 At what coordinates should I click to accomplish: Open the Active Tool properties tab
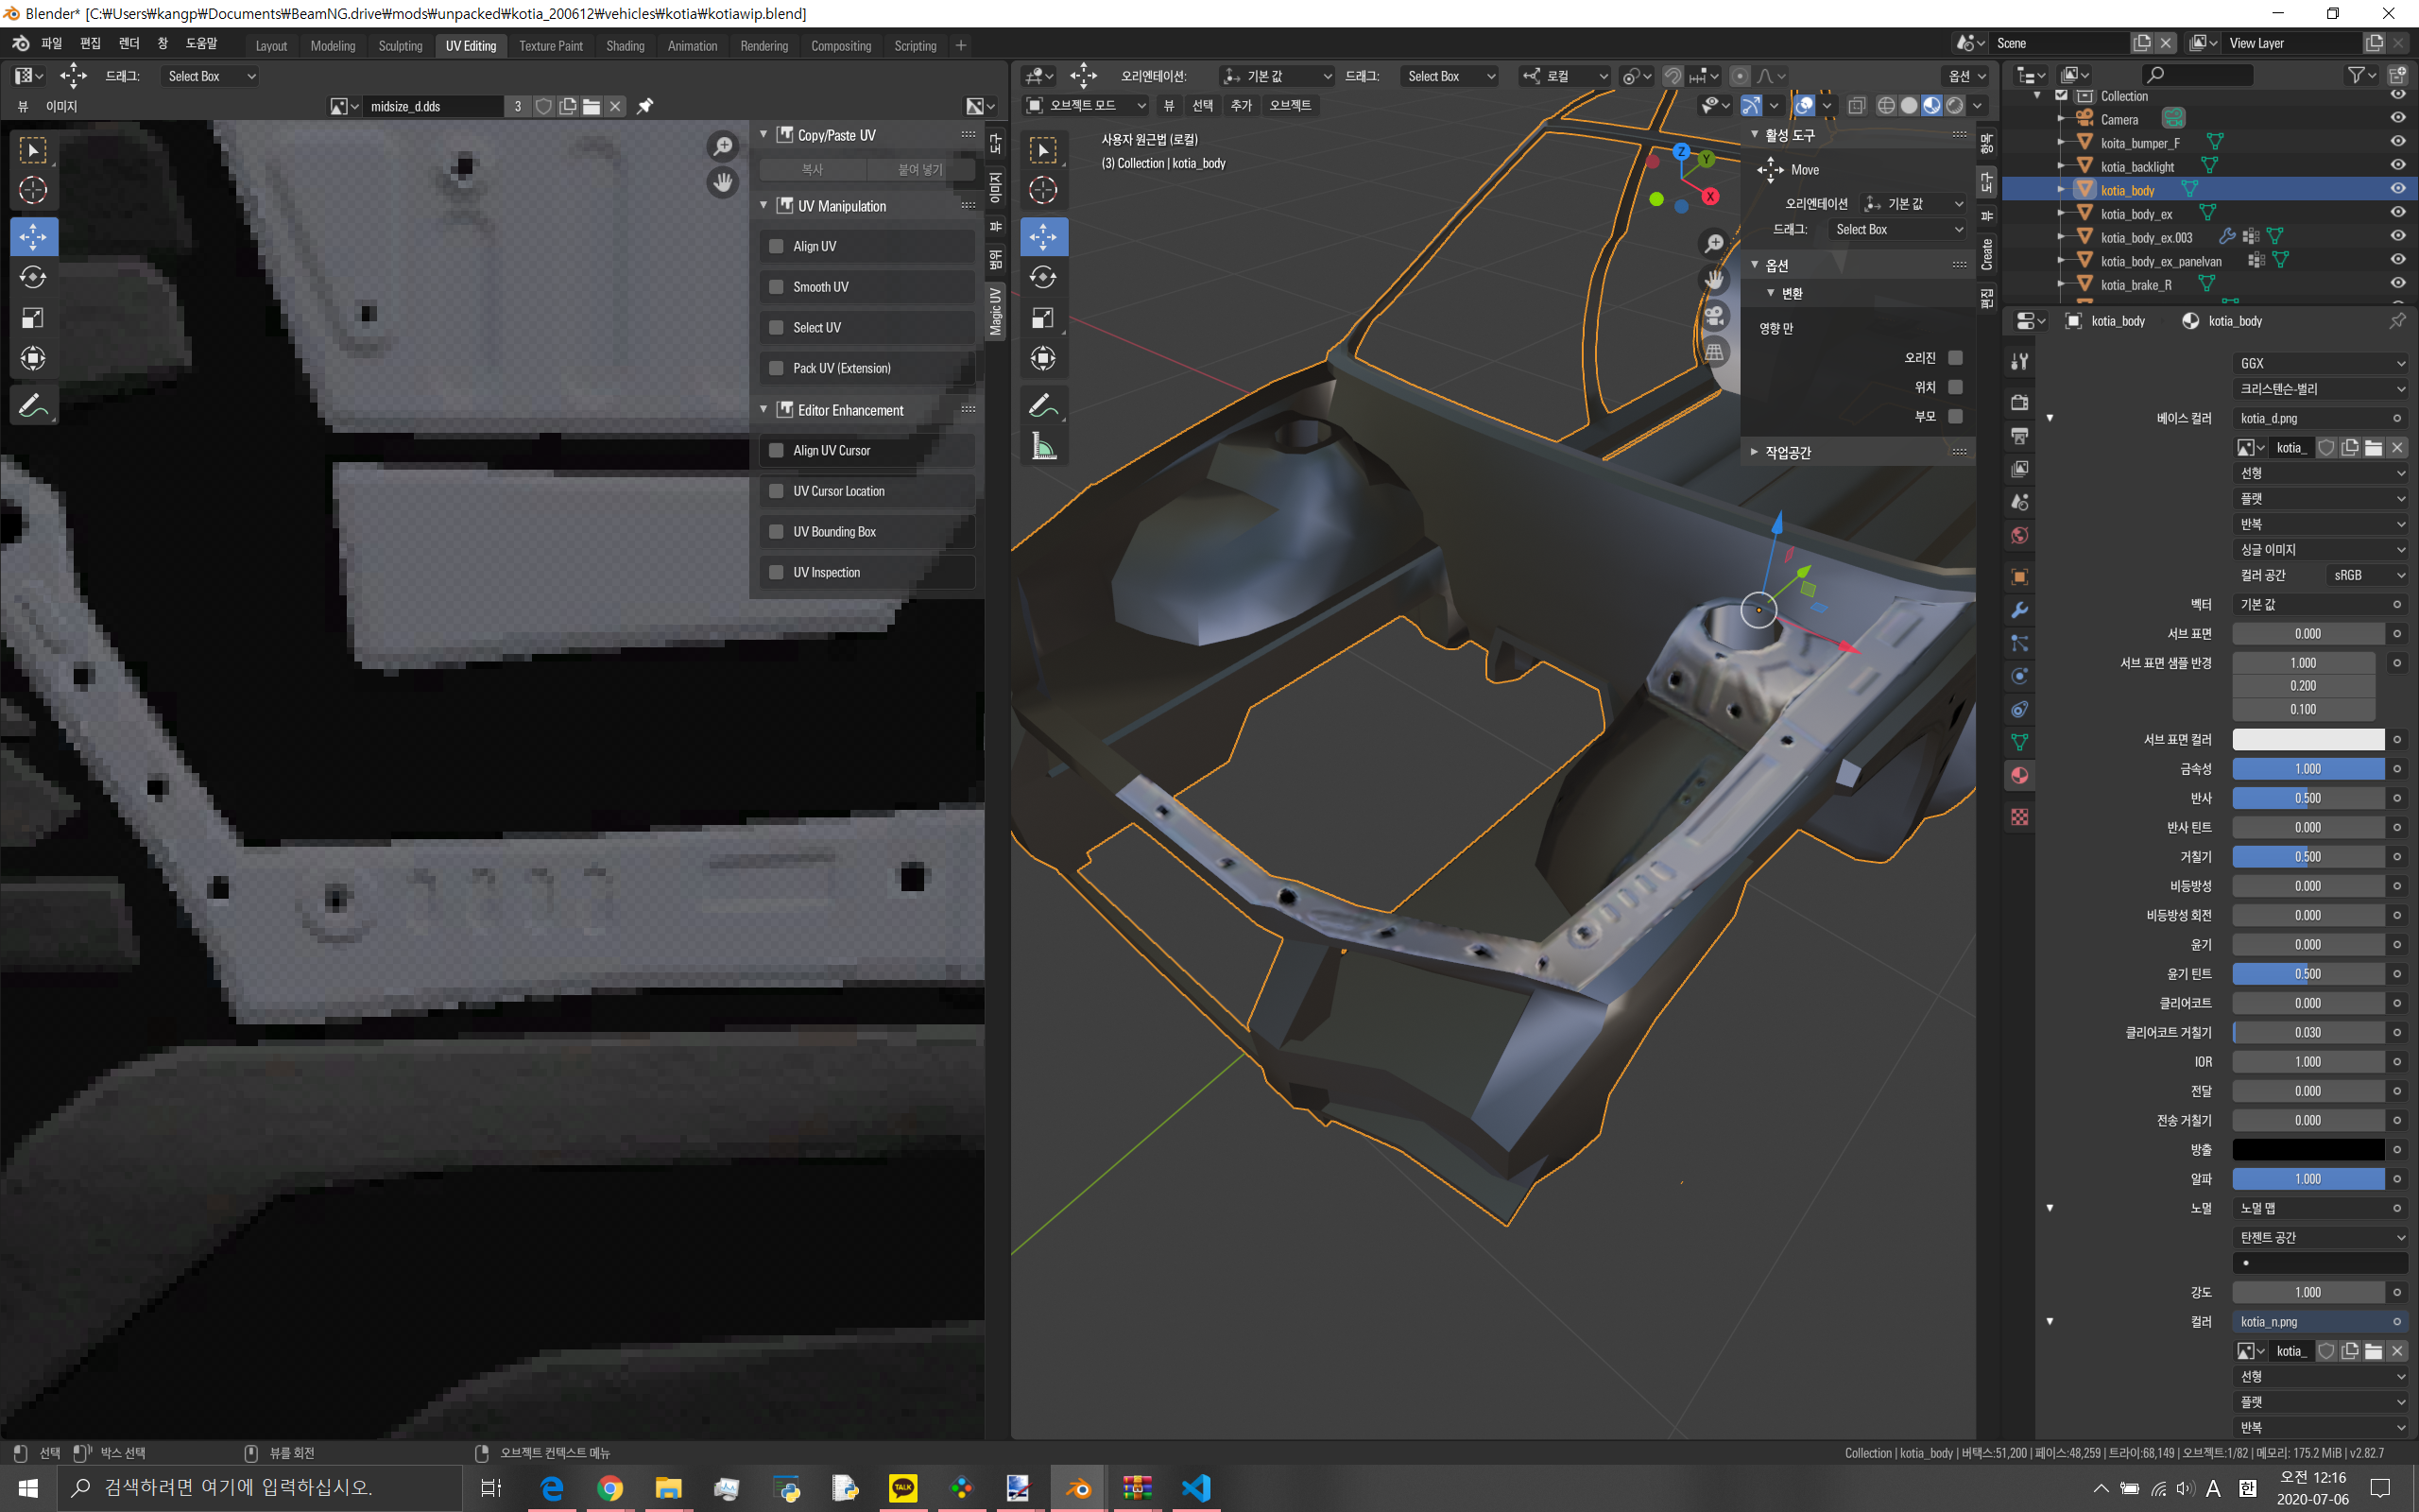coord(2019,361)
